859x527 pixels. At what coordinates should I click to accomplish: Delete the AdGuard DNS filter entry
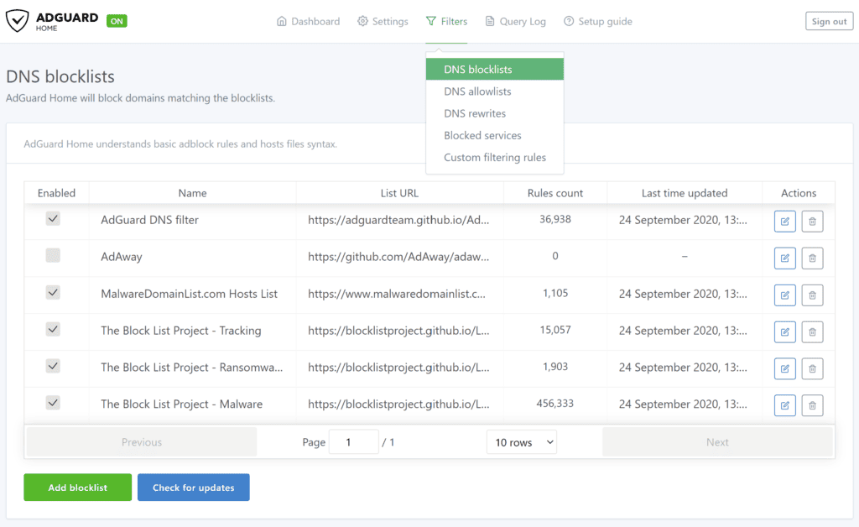pos(812,222)
